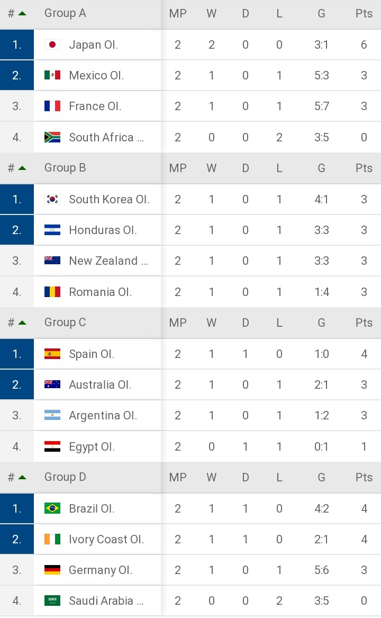The height and width of the screenshot is (618, 381).
Task: Open France Ol. team link
Action: [95, 106]
